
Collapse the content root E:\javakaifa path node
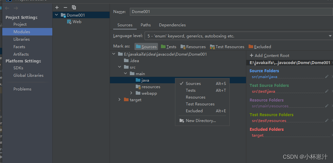114,54
